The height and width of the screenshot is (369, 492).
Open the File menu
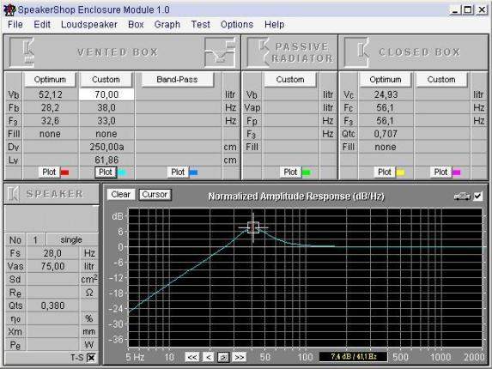coord(15,24)
